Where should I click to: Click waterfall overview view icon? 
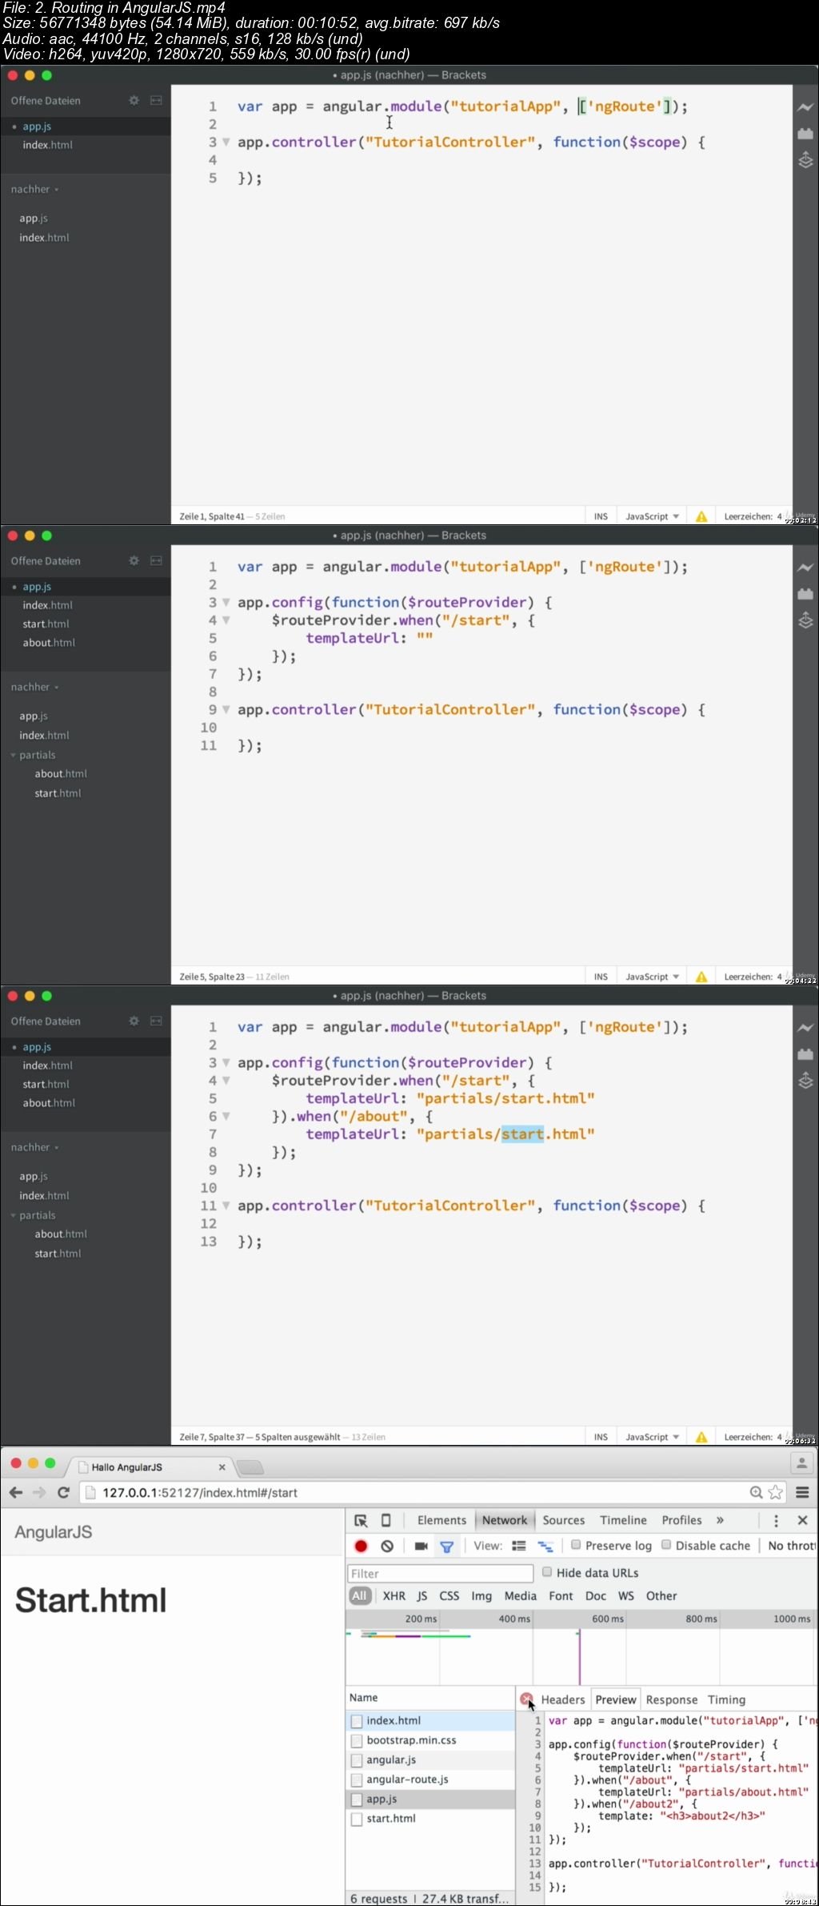point(545,1547)
